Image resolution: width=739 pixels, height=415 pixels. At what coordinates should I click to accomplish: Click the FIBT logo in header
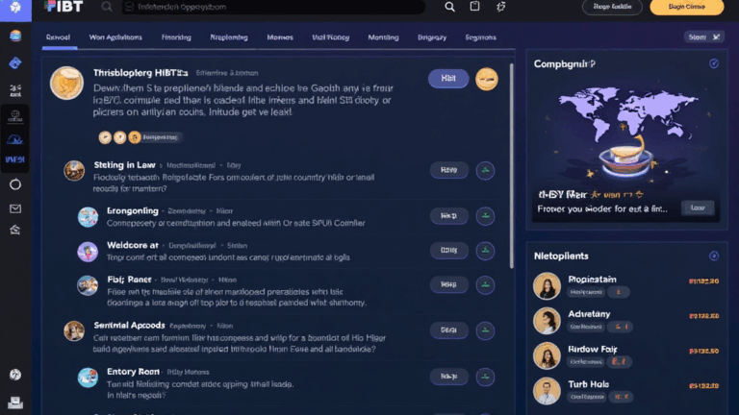click(64, 6)
